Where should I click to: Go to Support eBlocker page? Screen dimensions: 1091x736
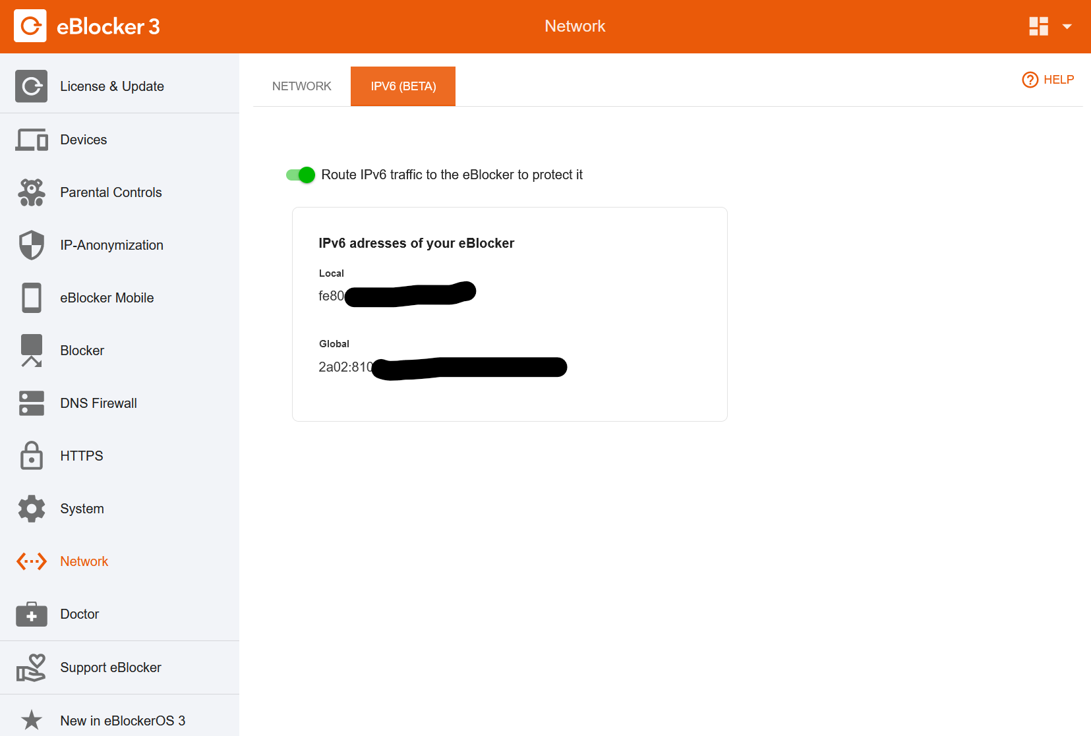(x=110, y=667)
